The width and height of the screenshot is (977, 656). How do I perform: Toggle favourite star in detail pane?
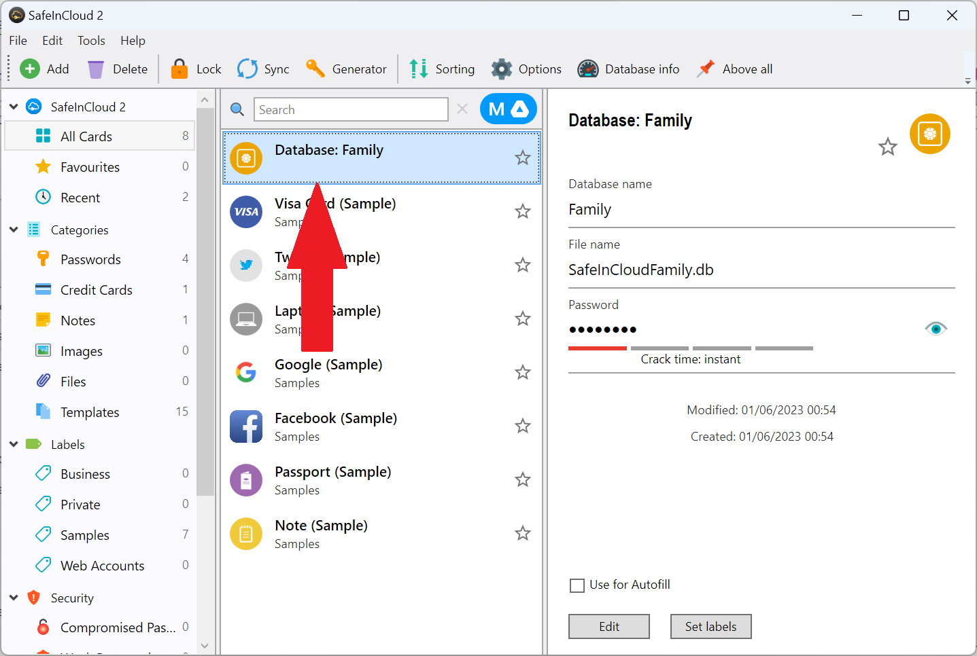(887, 147)
